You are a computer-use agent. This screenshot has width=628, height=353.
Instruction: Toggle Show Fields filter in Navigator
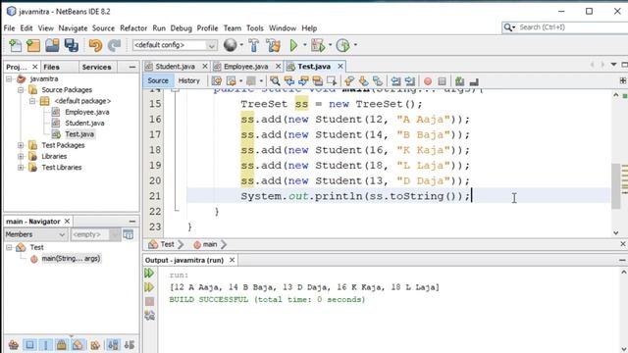coord(29,344)
